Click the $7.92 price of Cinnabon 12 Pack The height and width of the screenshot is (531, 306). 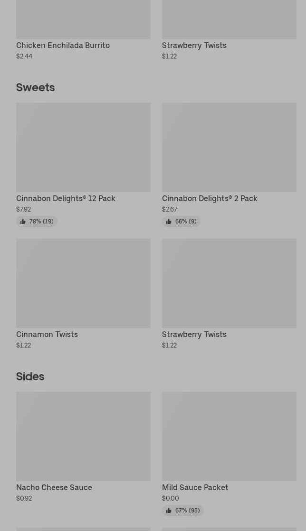pos(24,209)
